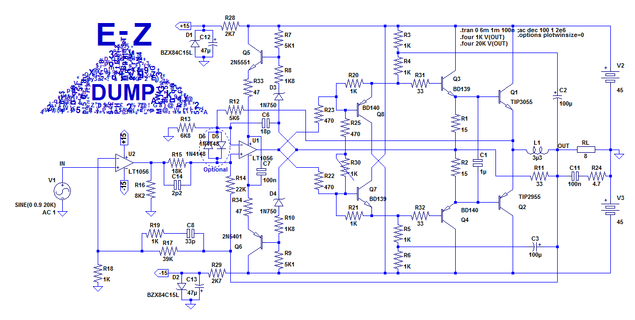Select the 'TIP3055' part name

click(x=521, y=102)
